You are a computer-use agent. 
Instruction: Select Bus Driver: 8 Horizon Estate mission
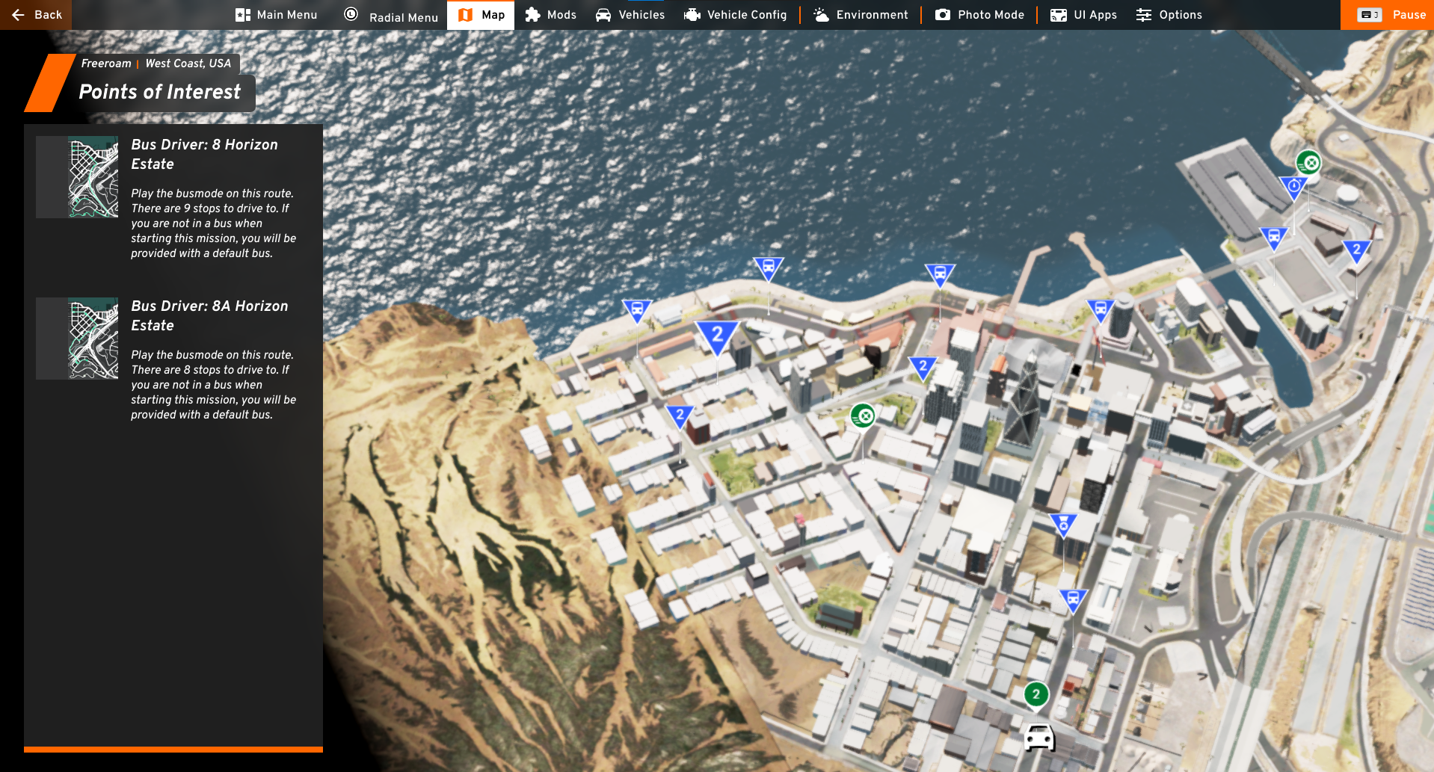173,198
